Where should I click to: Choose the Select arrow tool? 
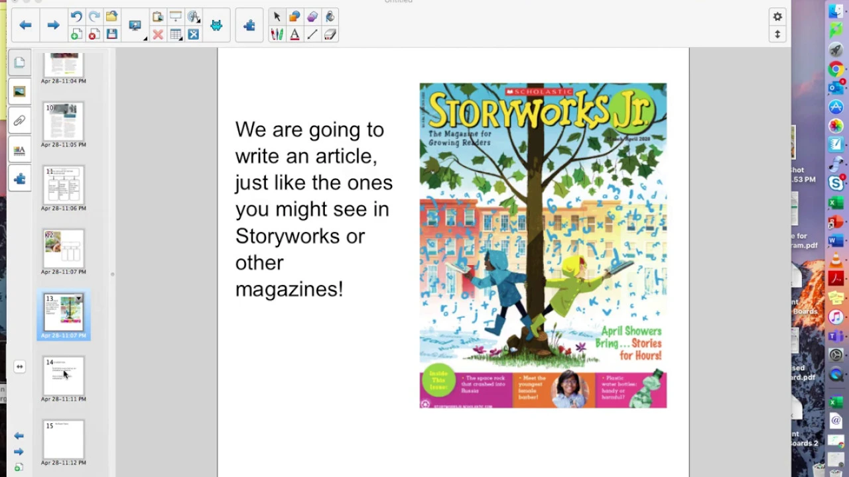point(277,17)
